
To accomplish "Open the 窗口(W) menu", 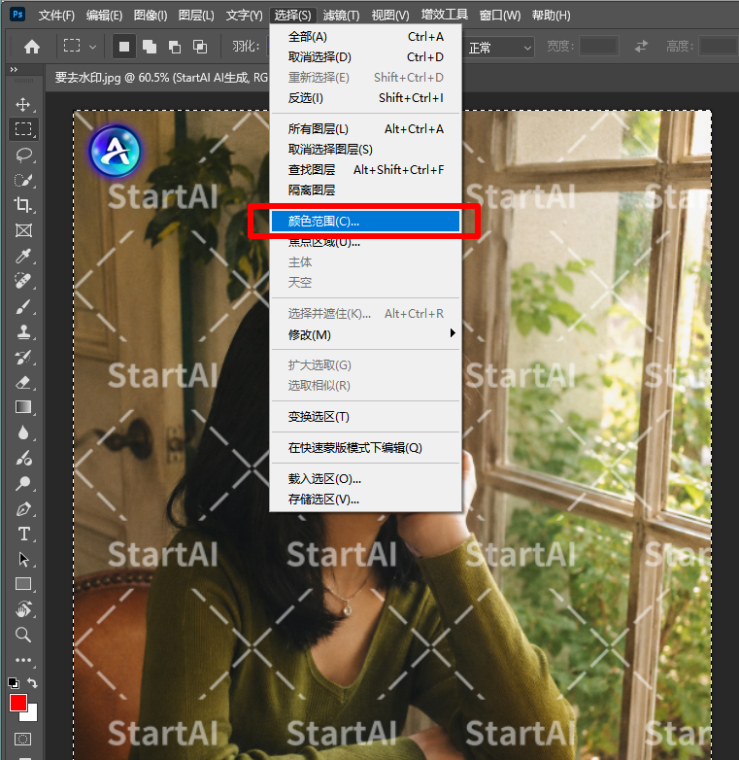I will point(500,16).
